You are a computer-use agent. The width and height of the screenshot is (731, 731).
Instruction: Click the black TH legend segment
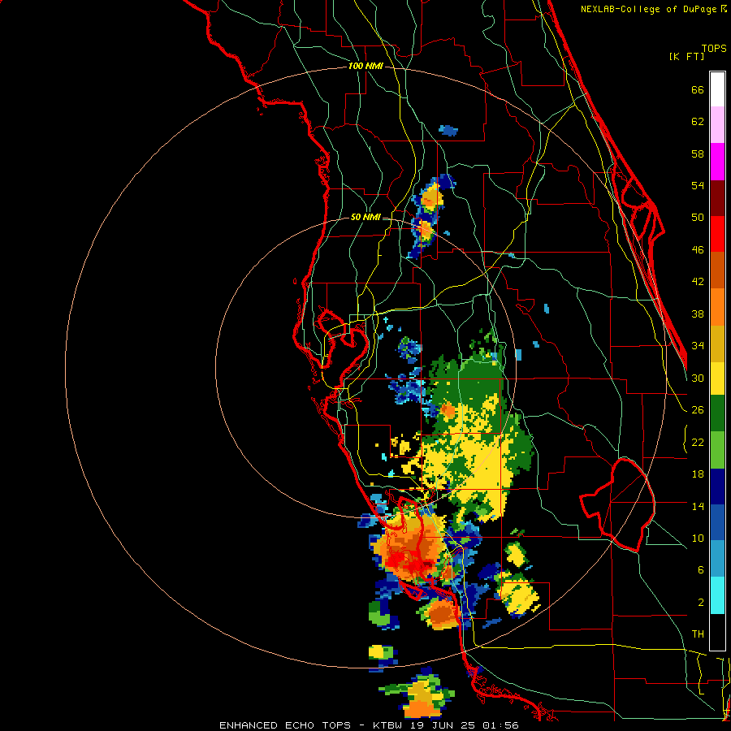[x=717, y=632]
